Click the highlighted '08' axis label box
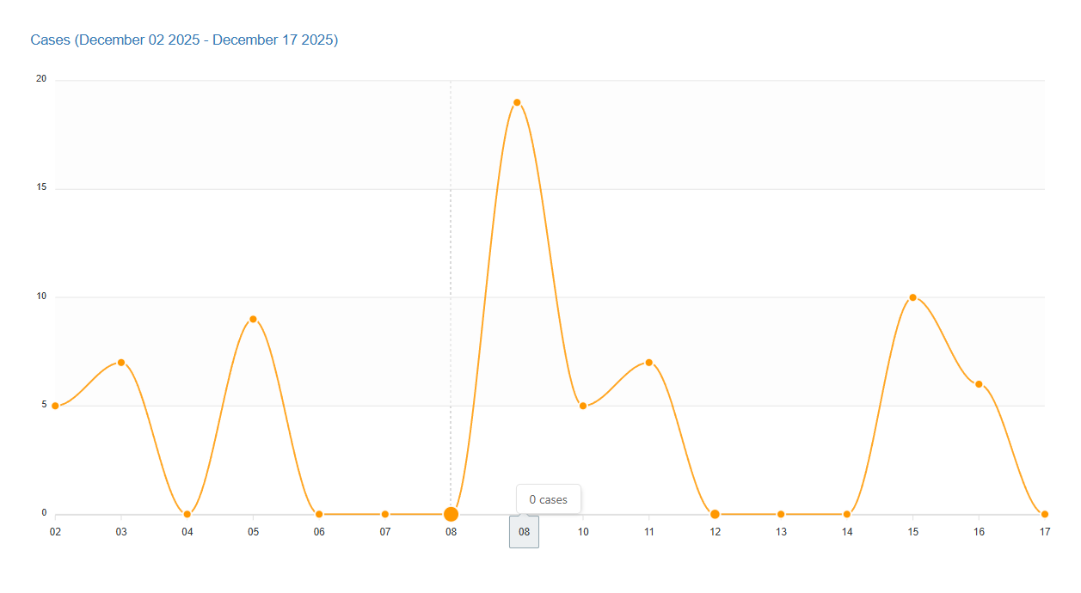The width and height of the screenshot is (1081, 593). (524, 532)
